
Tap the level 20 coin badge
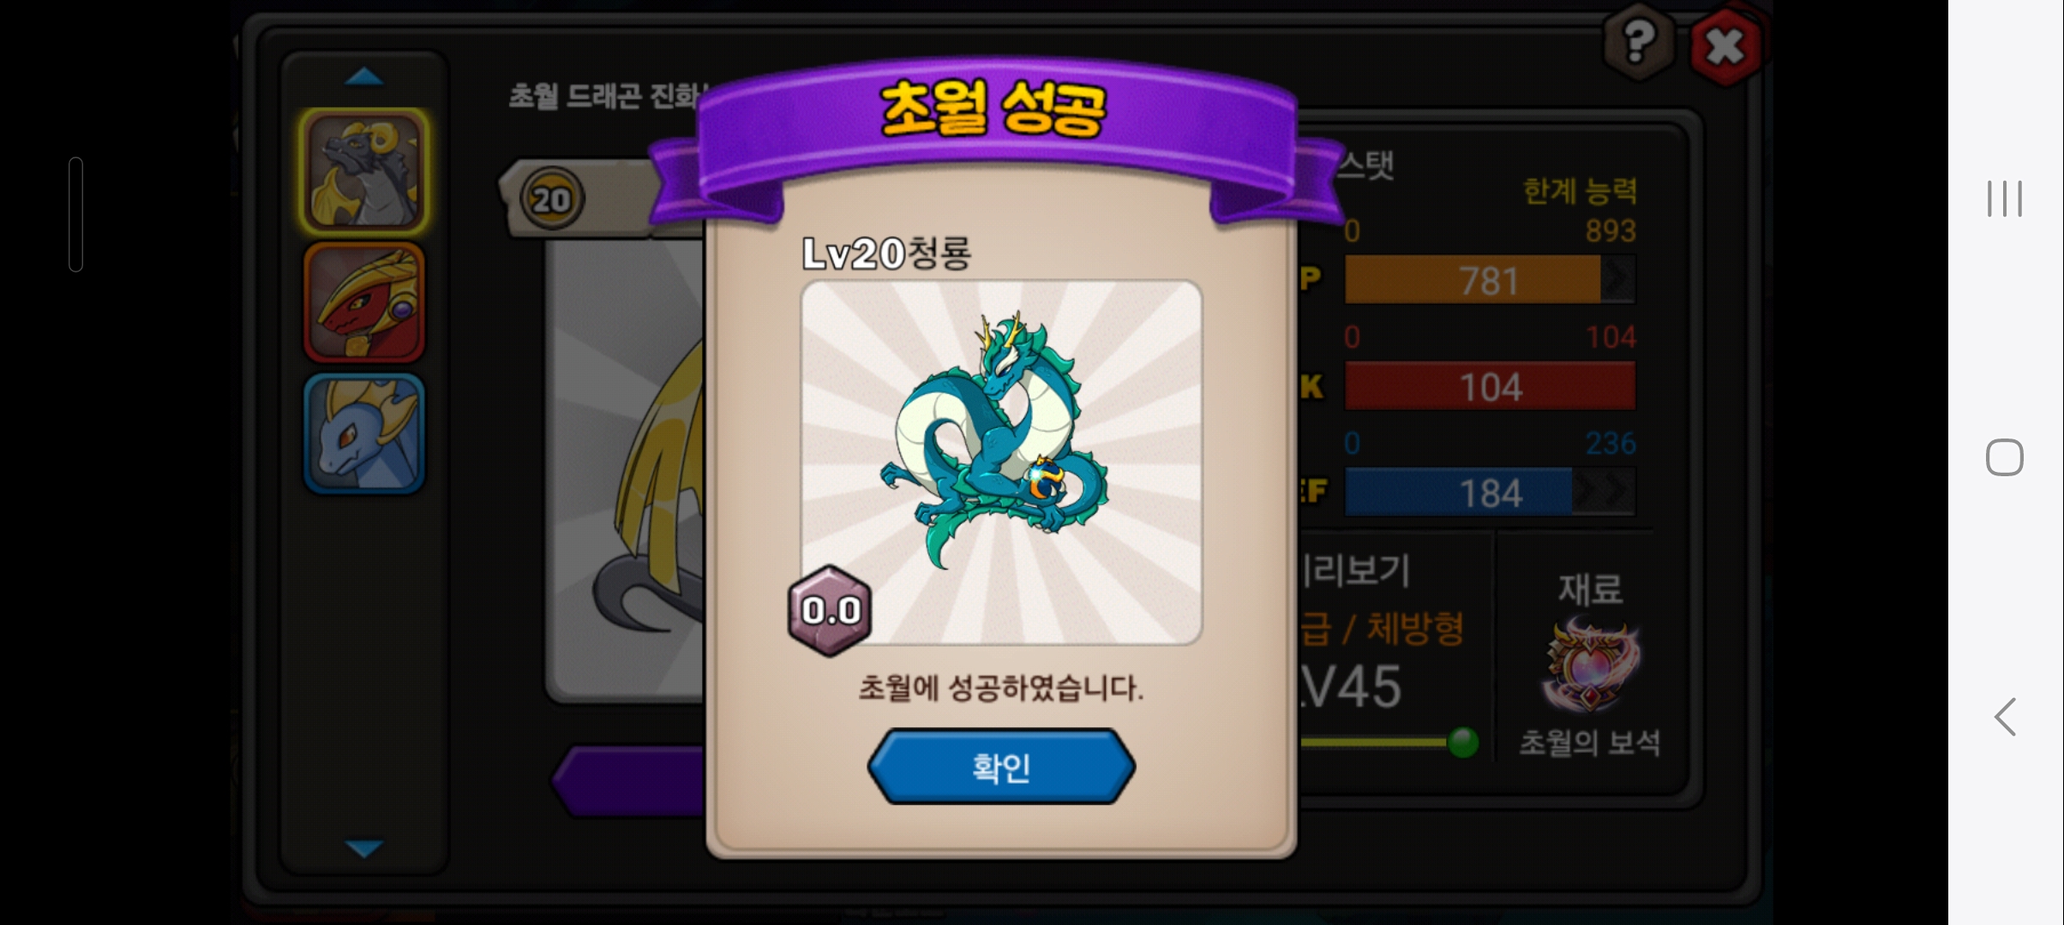(551, 199)
